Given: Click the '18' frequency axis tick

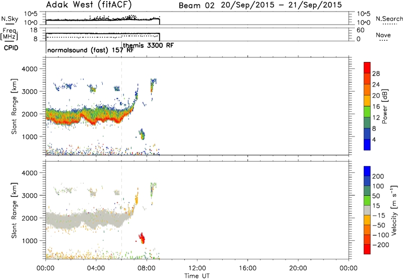Looking at the screenshot, I should pos(34,30).
